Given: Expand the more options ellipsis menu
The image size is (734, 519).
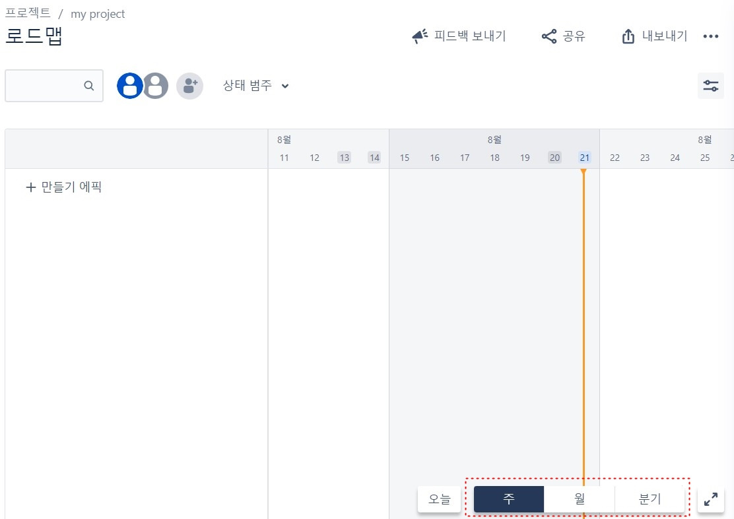Looking at the screenshot, I should pyautogui.click(x=710, y=36).
